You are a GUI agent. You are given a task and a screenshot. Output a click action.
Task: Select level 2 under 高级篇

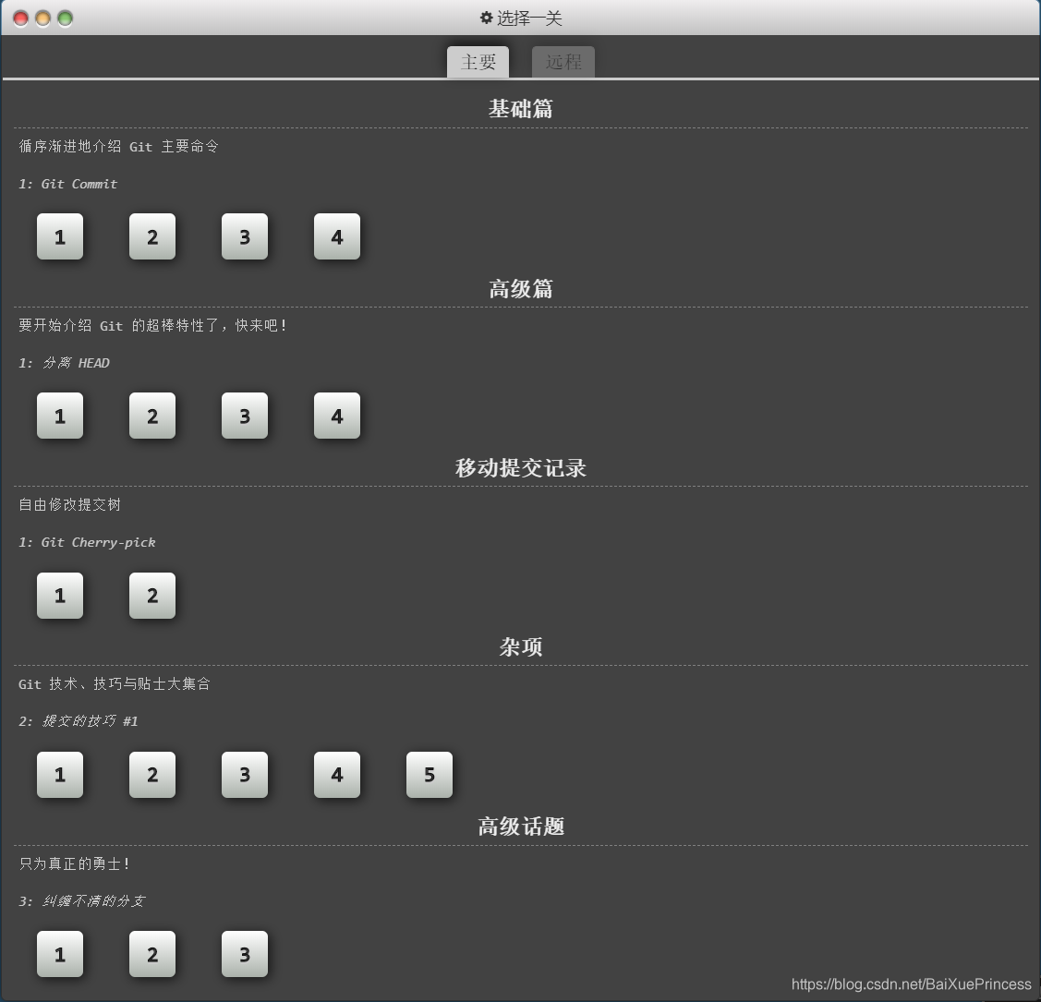152,416
